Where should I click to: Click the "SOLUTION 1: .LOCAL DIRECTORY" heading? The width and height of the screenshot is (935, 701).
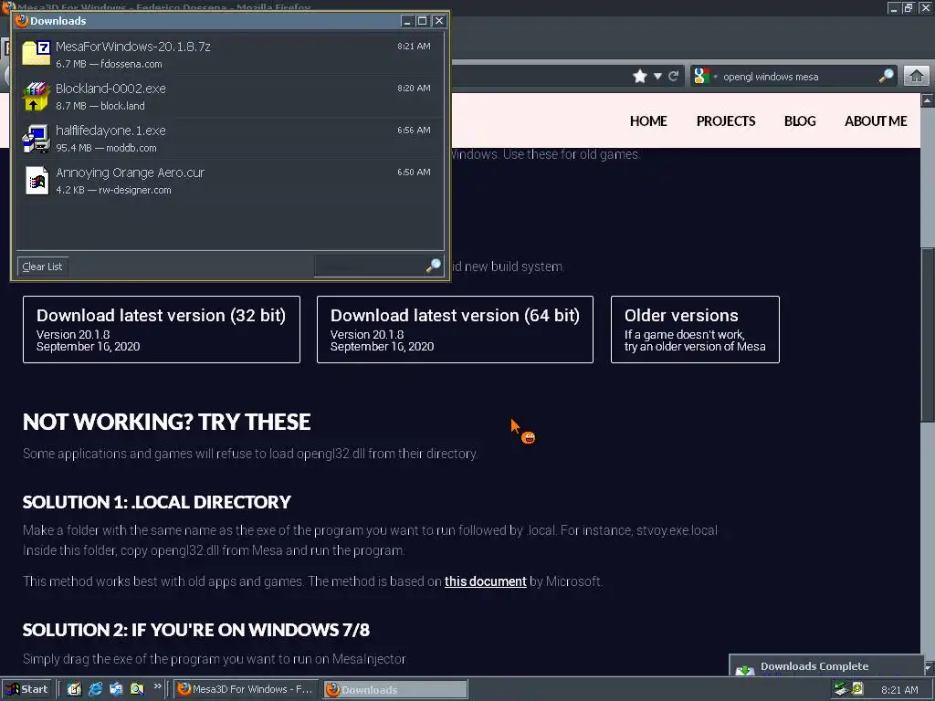point(157,502)
